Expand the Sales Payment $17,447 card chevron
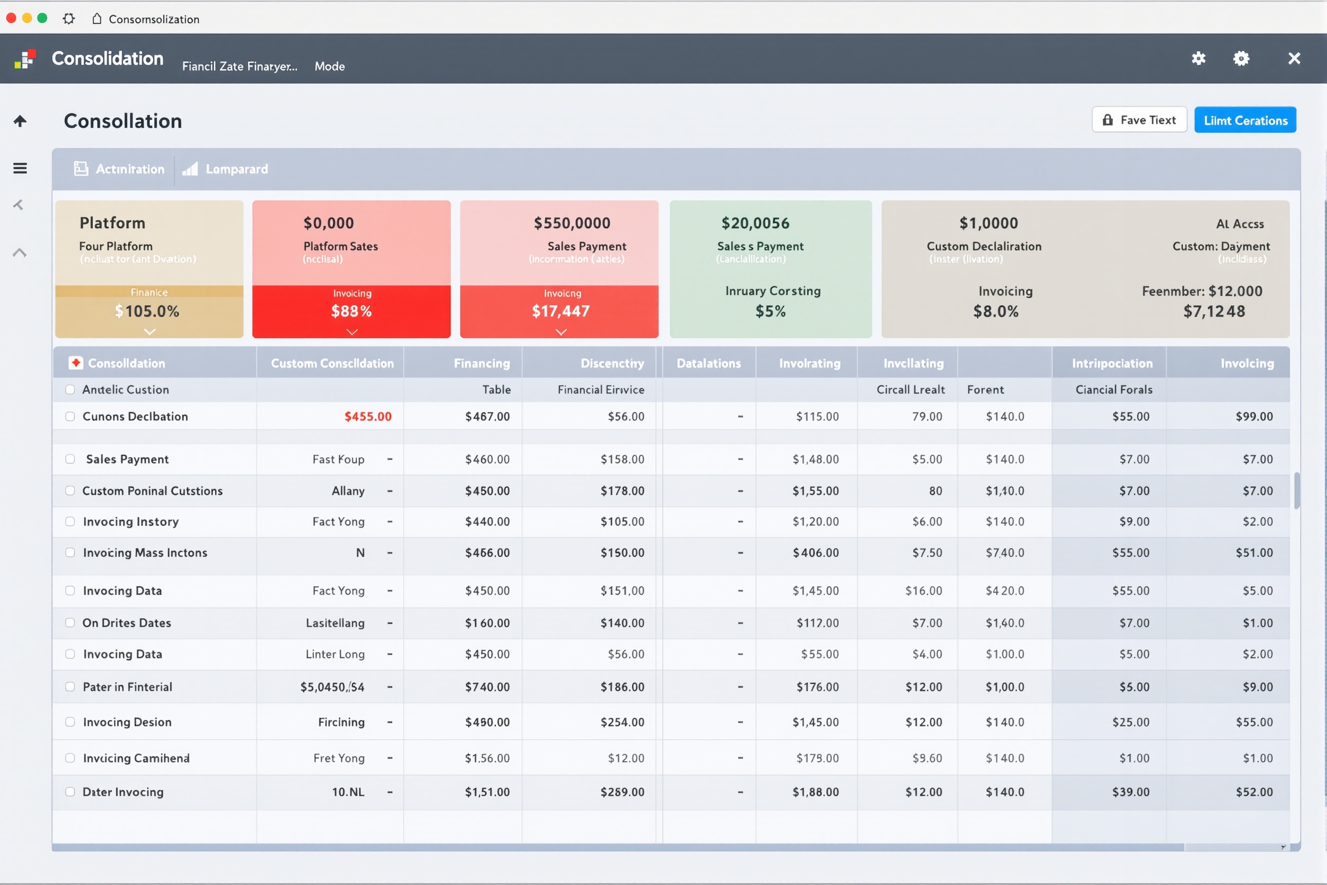This screenshot has height=885, width=1327. click(561, 332)
